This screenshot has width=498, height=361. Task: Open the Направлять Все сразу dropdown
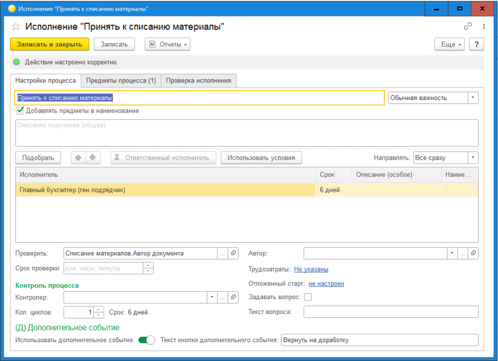pos(473,158)
